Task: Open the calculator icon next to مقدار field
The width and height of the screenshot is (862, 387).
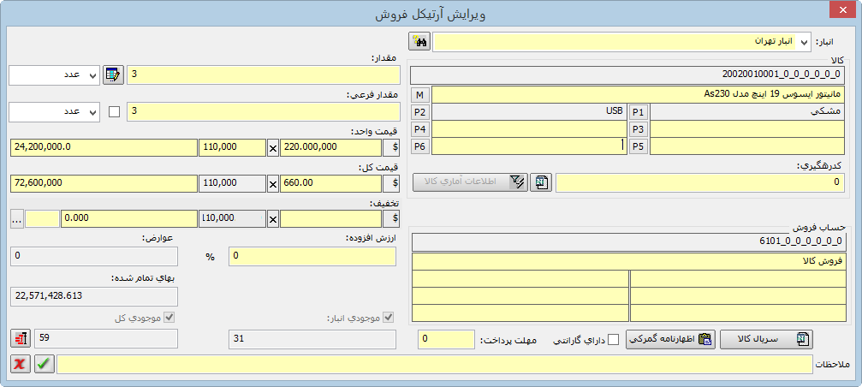Action: click(113, 75)
